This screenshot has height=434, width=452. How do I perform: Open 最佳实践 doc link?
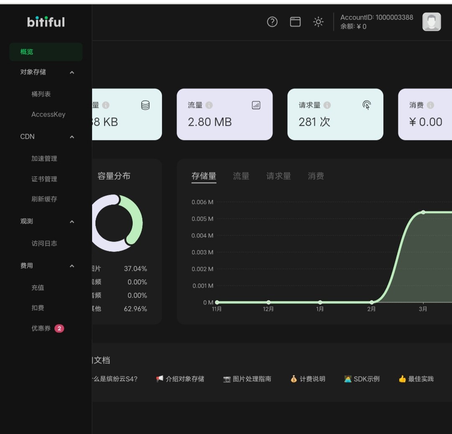click(x=421, y=379)
